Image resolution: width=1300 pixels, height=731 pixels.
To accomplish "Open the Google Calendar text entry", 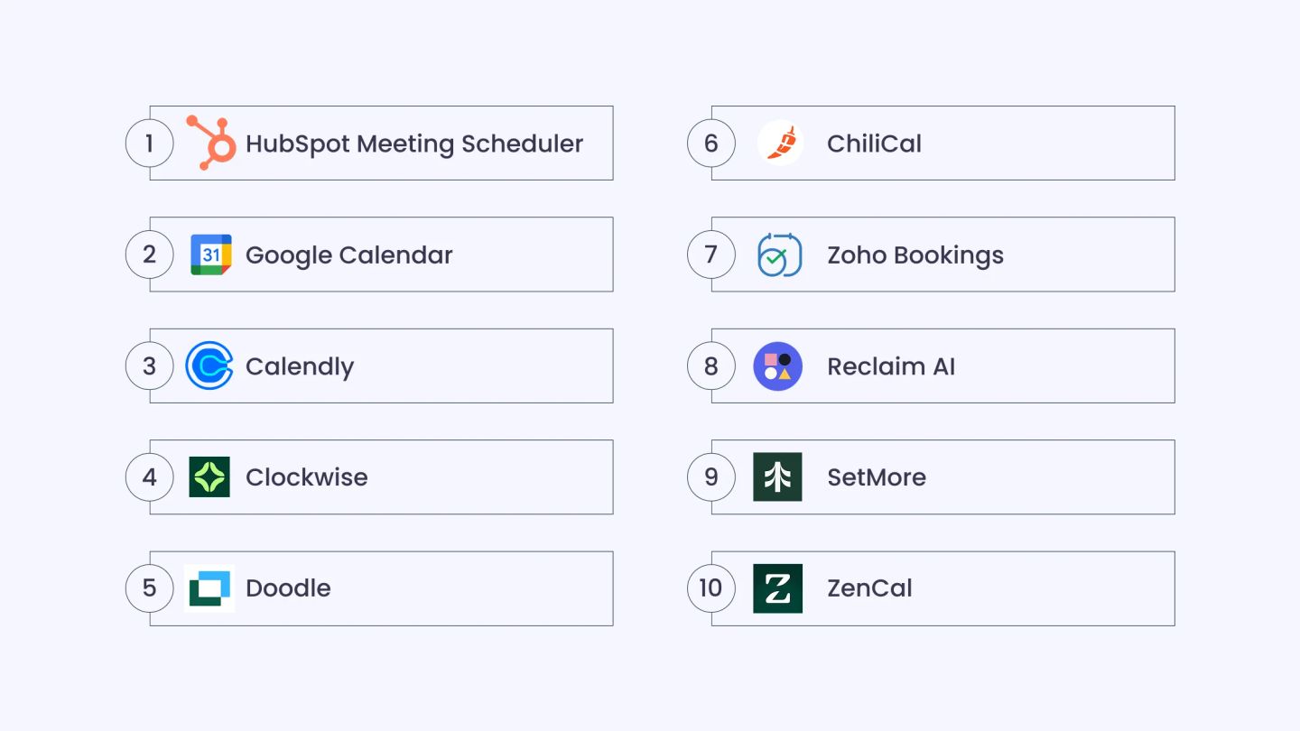I will pos(348,255).
